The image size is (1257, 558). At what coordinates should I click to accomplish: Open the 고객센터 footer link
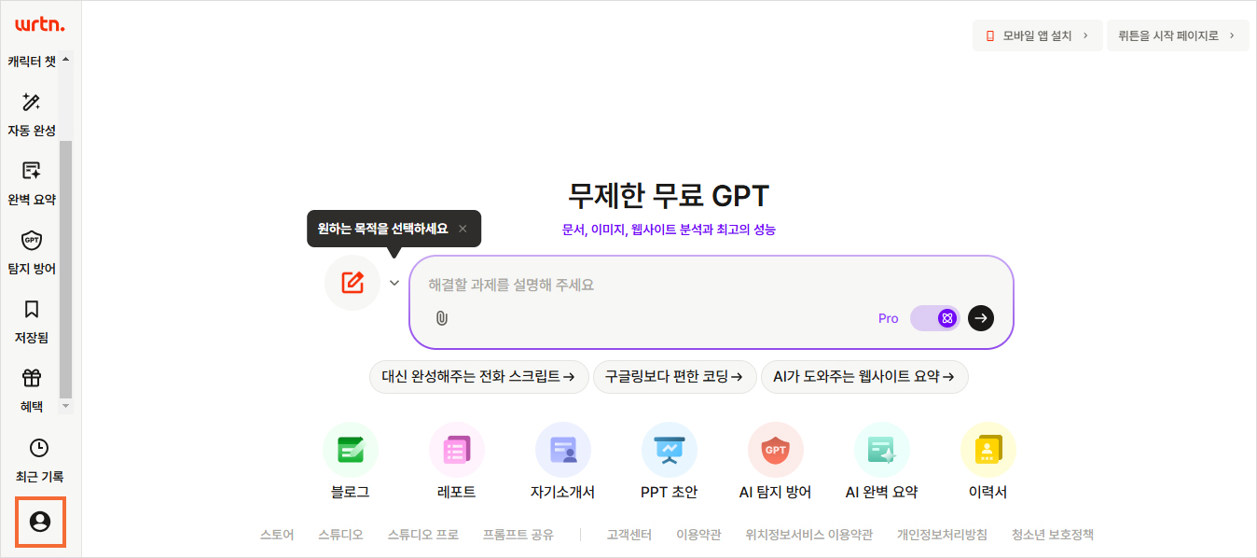pos(629,535)
